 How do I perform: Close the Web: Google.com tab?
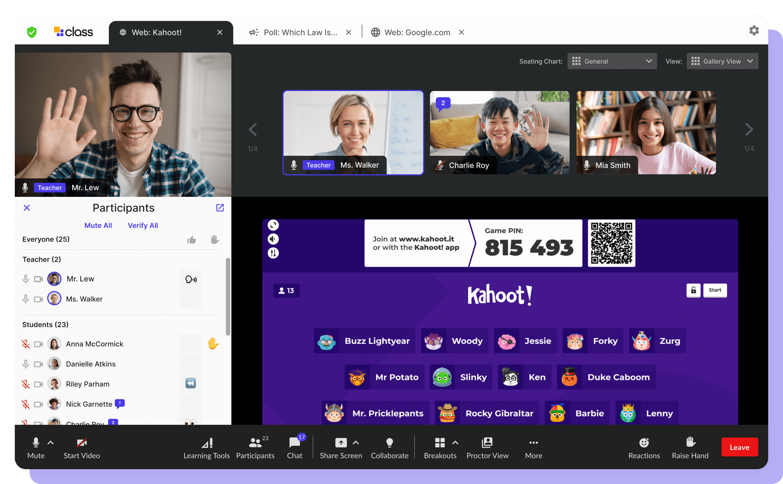click(461, 32)
